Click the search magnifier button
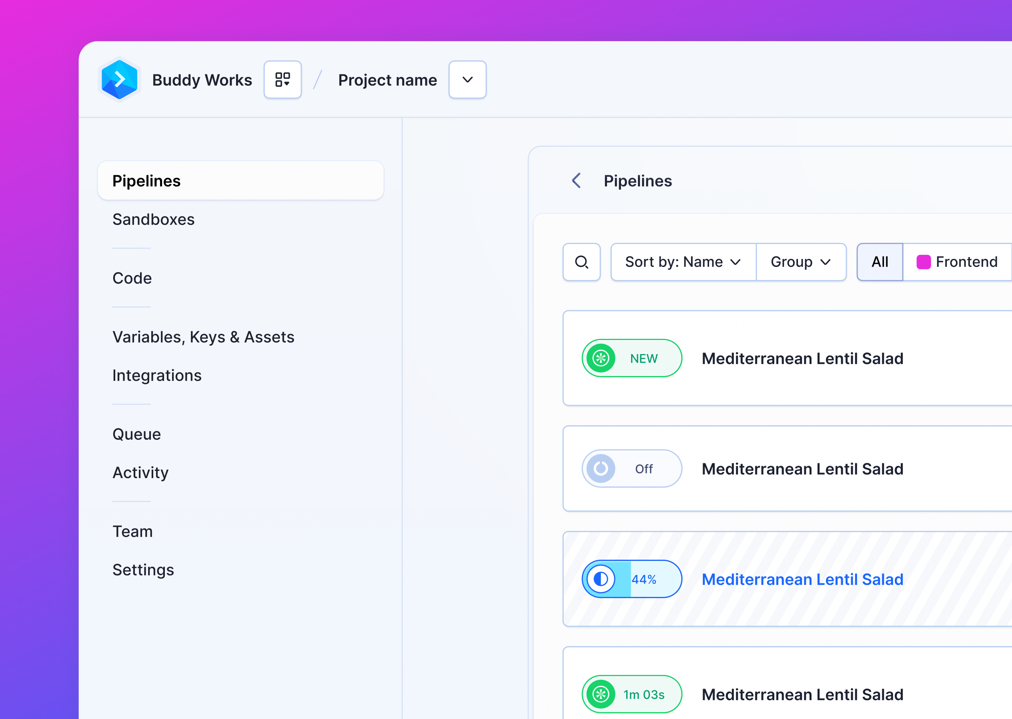Image resolution: width=1012 pixels, height=719 pixels. tap(582, 262)
